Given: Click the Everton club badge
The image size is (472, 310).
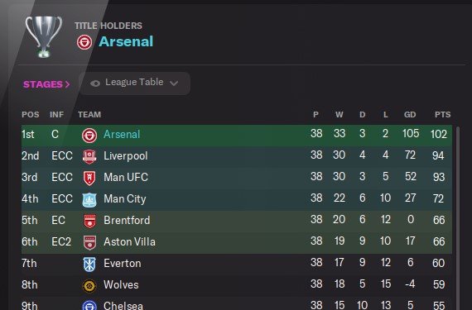Looking at the screenshot, I should point(89,265).
